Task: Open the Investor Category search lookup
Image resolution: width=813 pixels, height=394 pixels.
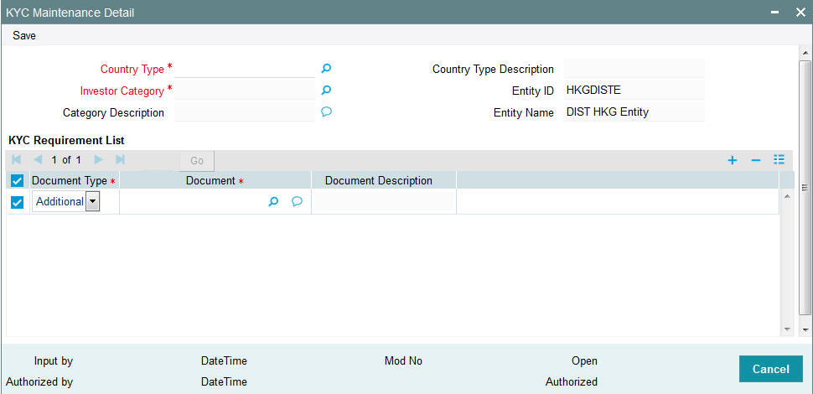Action: (326, 91)
